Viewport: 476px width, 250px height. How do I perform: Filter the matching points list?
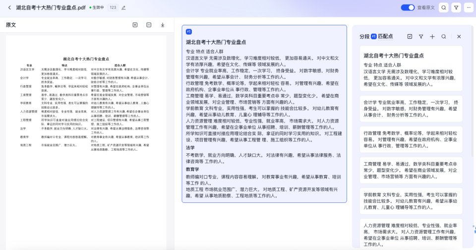coord(421,37)
